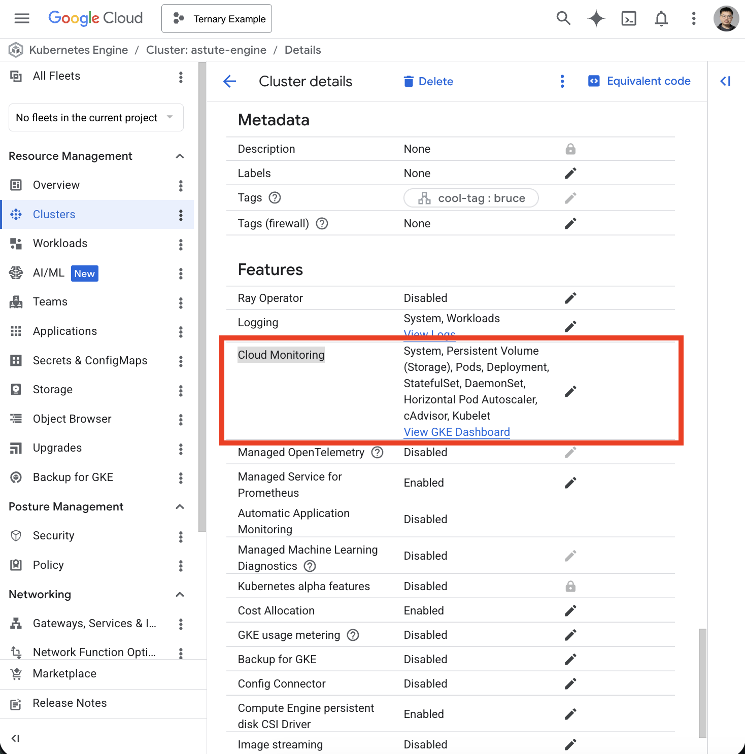Edit Compute Engine persistent disk CSI Driver

[570, 714]
